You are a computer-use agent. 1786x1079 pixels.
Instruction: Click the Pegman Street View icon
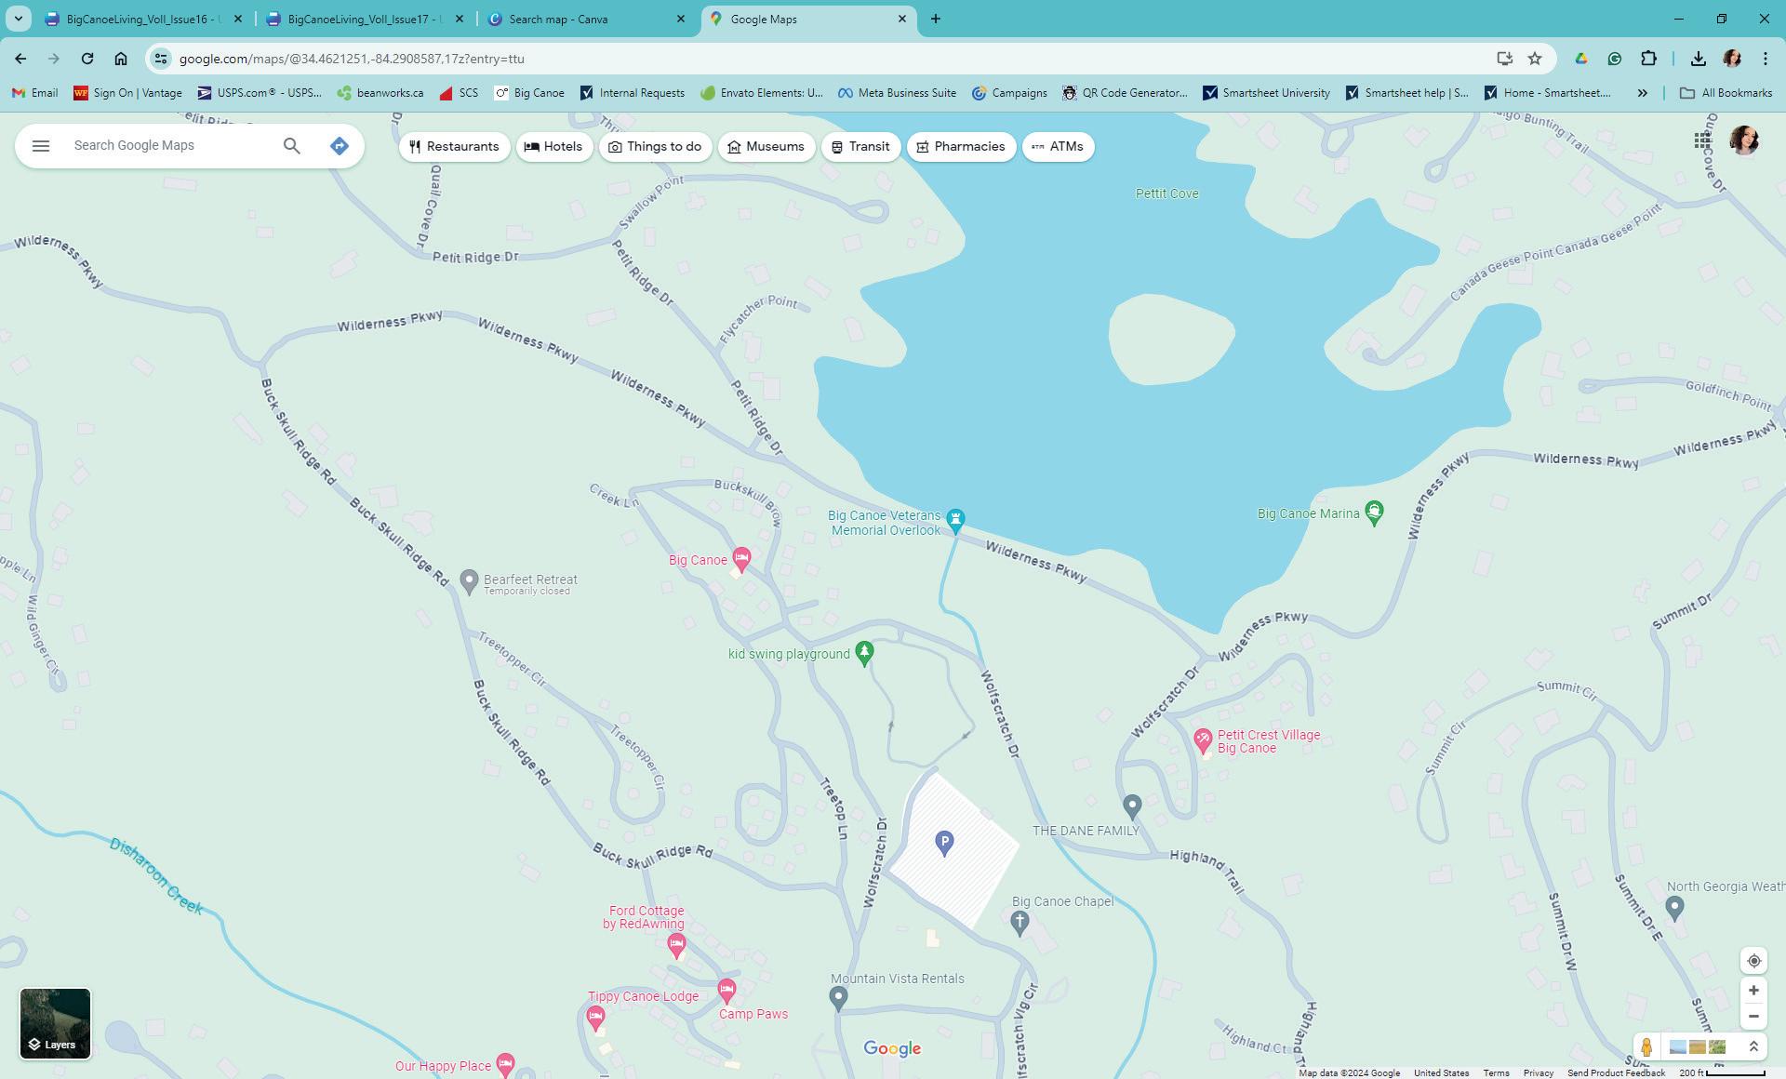(x=1646, y=1047)
